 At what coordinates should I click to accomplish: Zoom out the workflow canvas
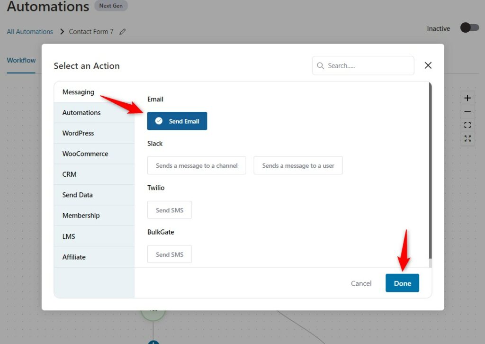467,111
